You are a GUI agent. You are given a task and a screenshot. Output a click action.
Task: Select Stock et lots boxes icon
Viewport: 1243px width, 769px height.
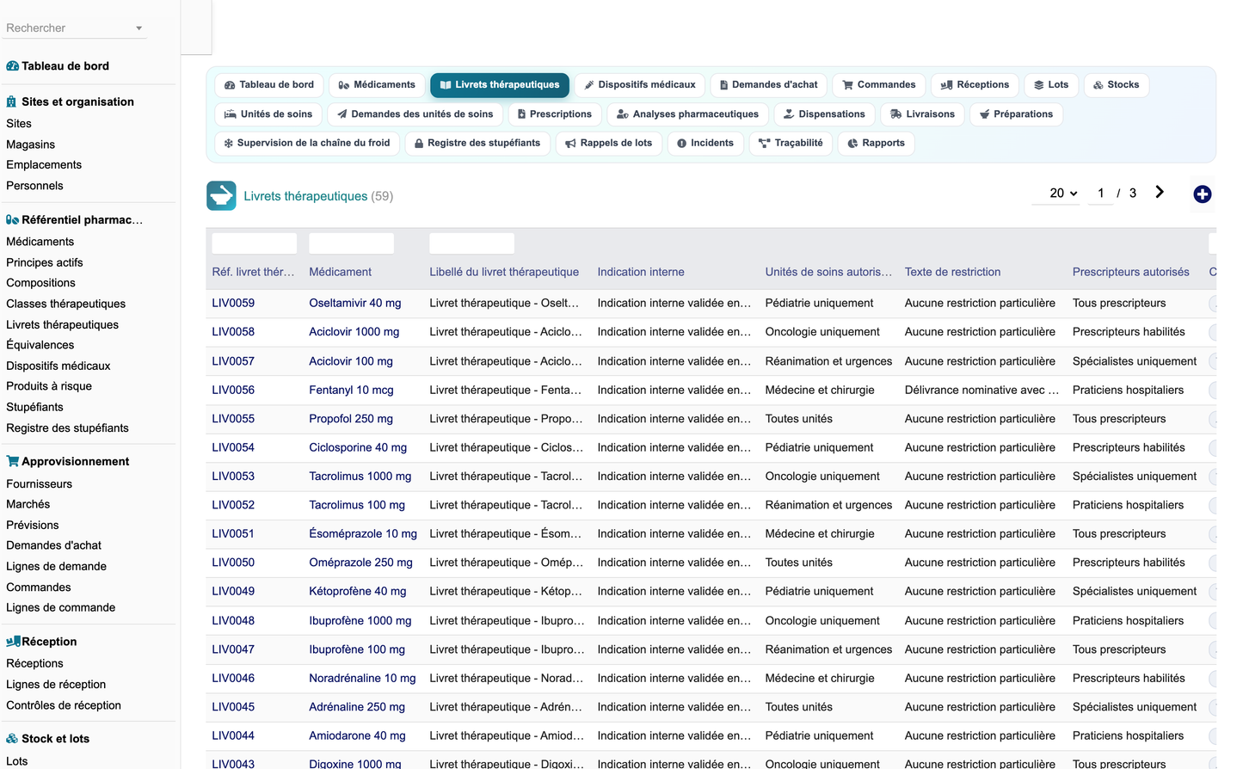coord(12,739)
